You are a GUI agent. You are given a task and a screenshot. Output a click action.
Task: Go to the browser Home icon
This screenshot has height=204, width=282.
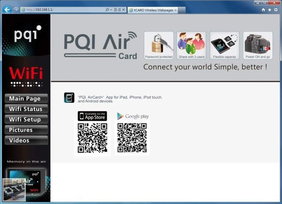tap(263, 10)
